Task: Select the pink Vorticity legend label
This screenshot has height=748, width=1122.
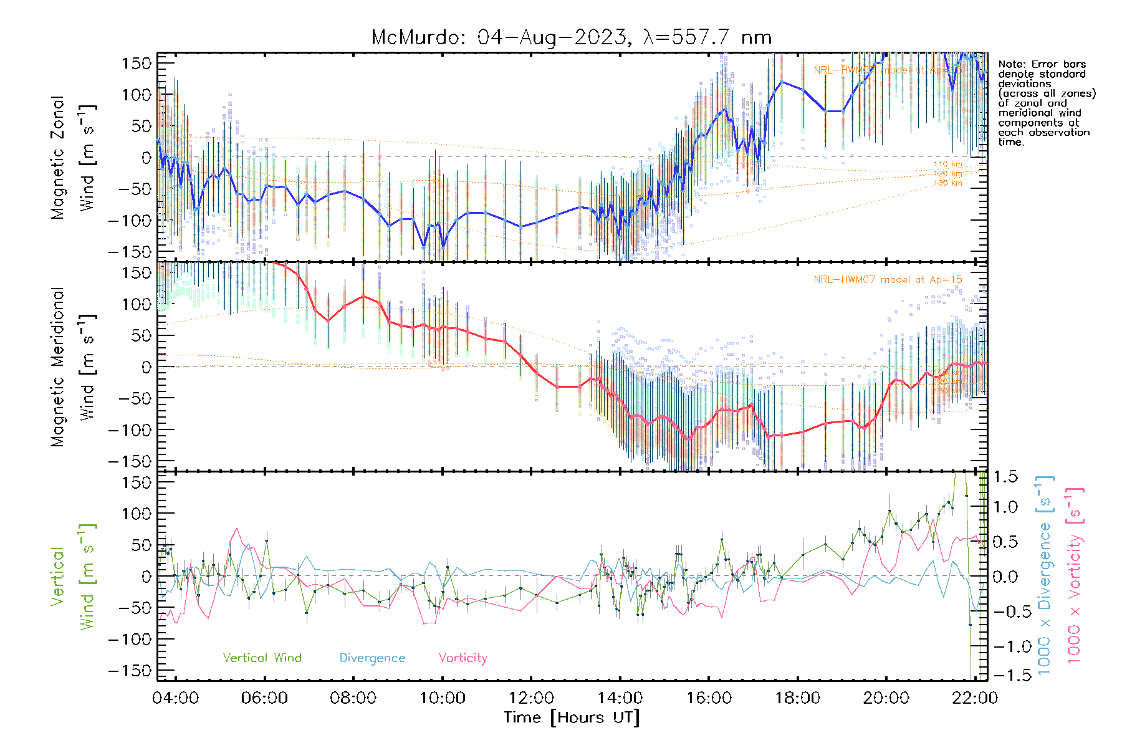Action: [463, 658]
